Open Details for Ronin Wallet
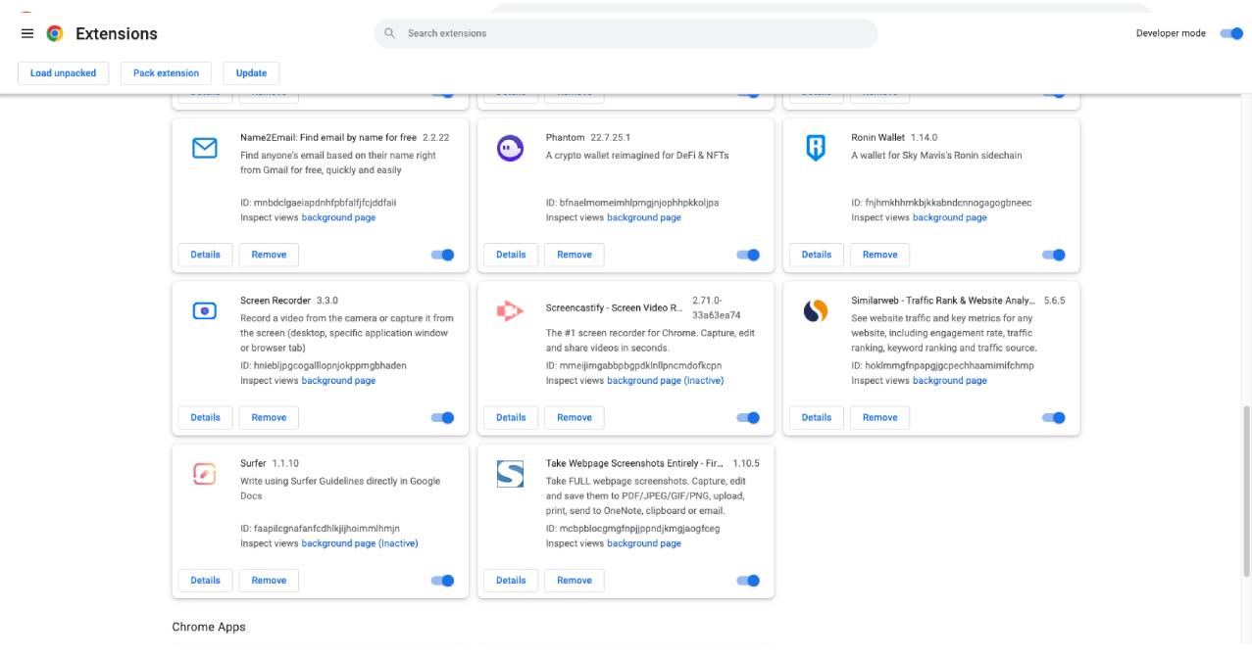Viewport: 1252px width, 657px height. (x=817, y=255)
